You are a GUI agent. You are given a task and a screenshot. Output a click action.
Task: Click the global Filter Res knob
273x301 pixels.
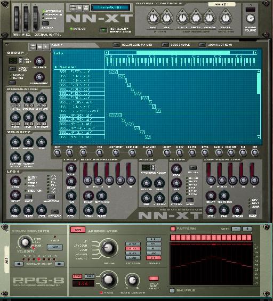[166, 18]
